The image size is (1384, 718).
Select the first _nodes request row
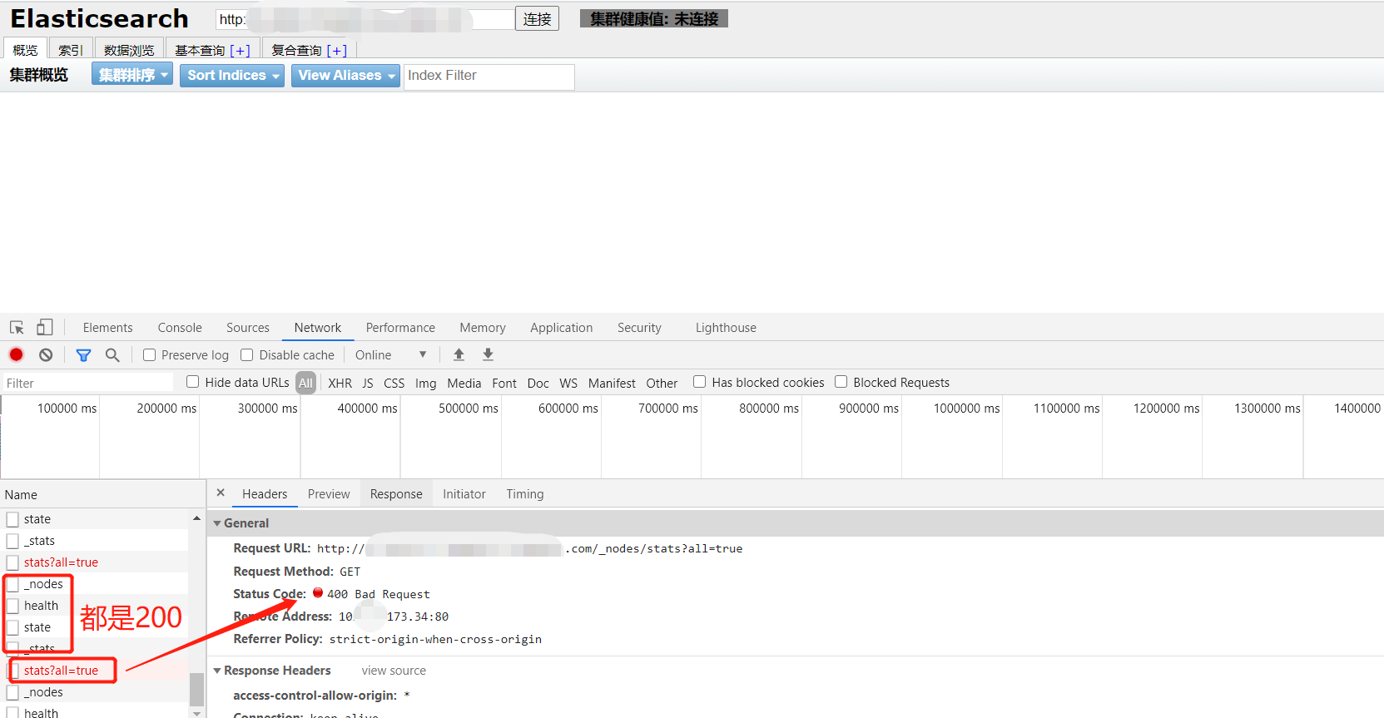94,584
